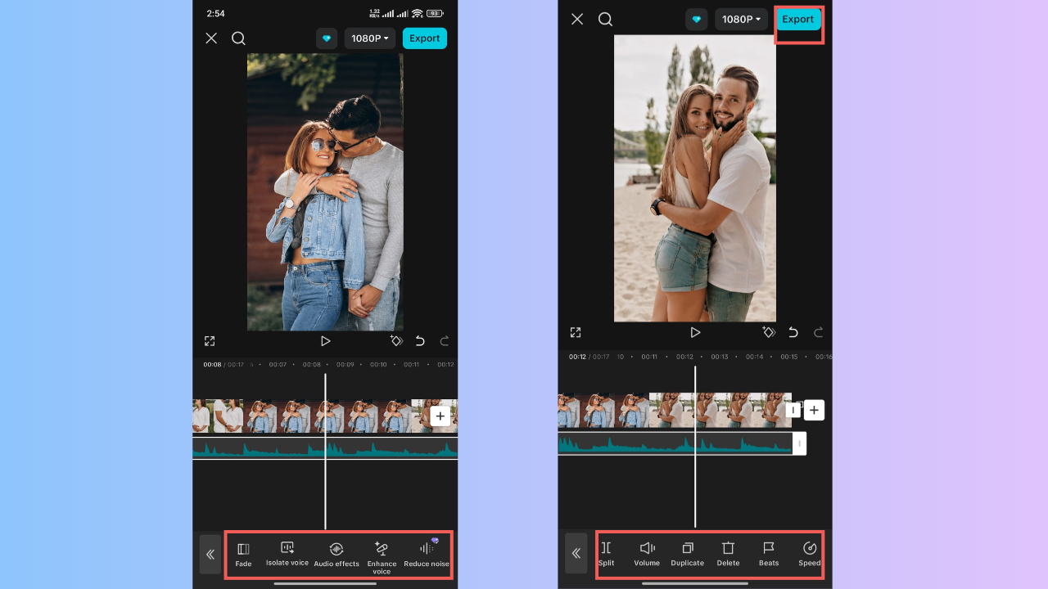Open the Speed adjustment tool
Viewport: 1048px width, 589px height.
tap(809, 554)
